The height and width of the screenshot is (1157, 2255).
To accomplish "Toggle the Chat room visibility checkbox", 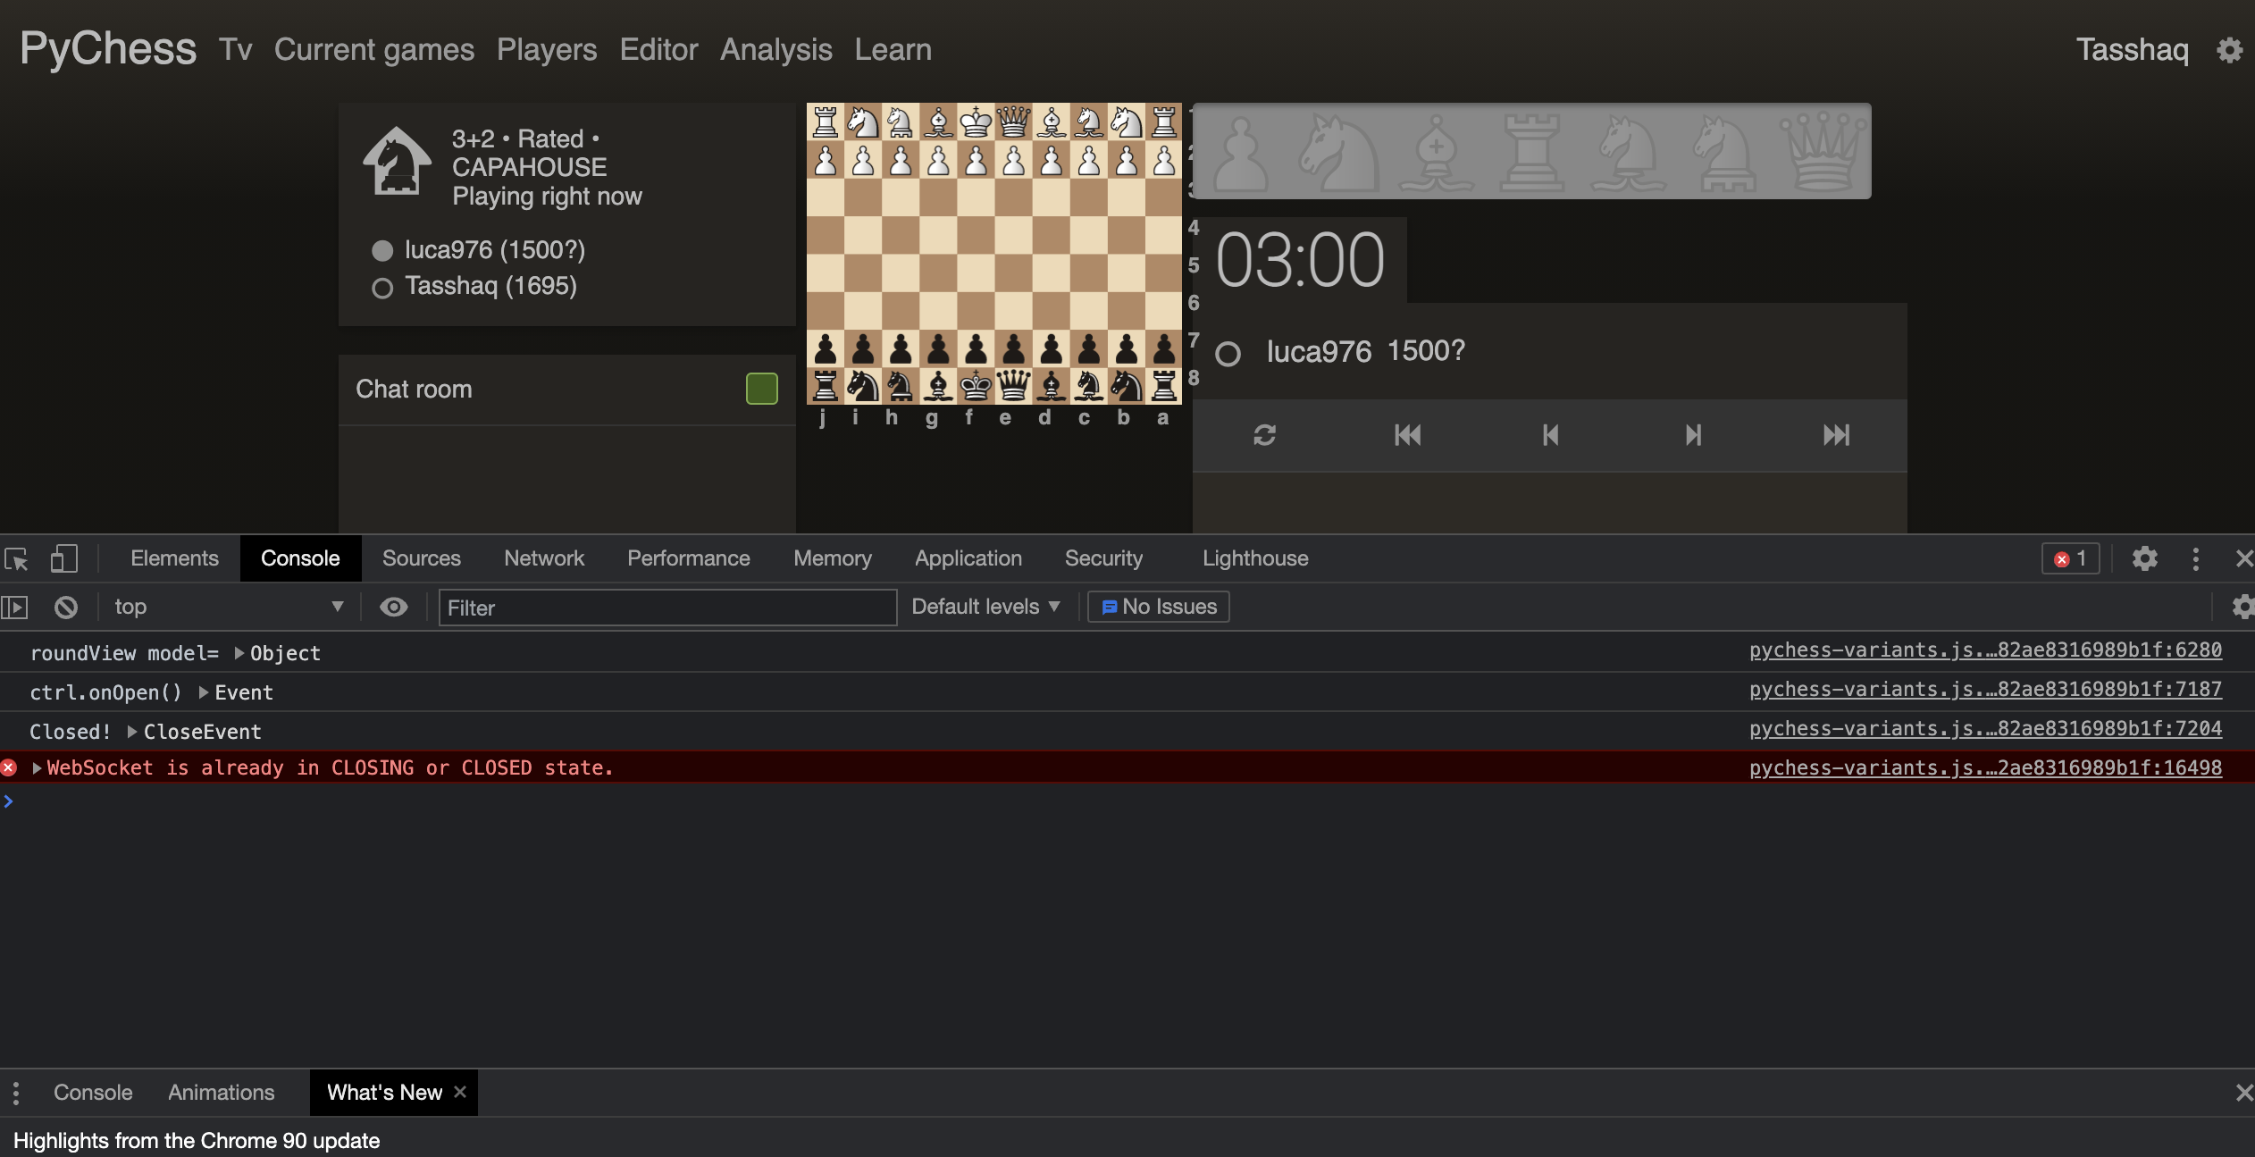I will pos(760,388).
